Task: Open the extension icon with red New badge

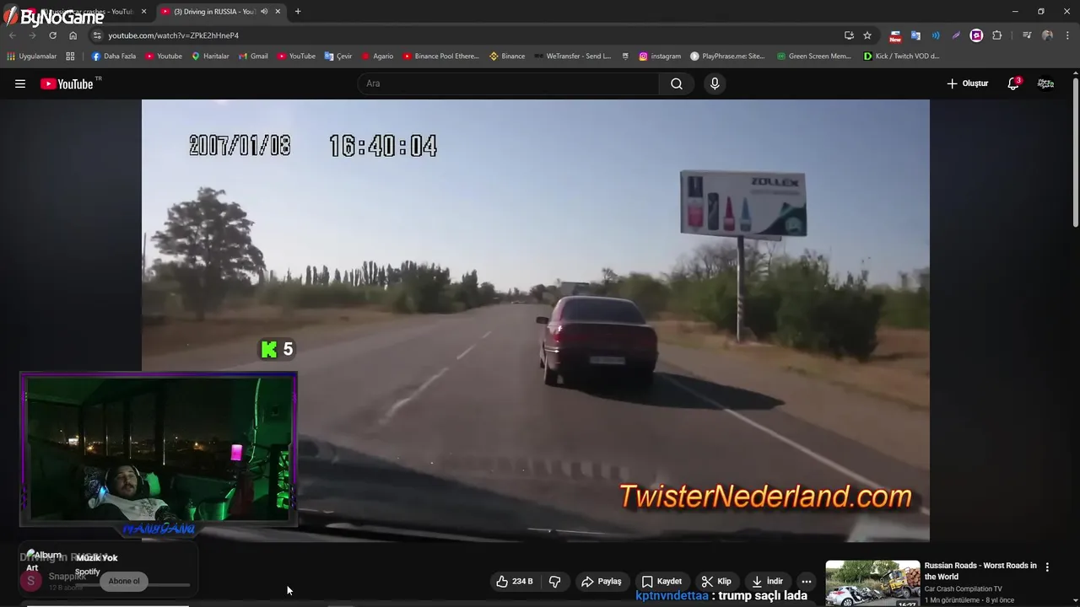Action: click(895, 35)
